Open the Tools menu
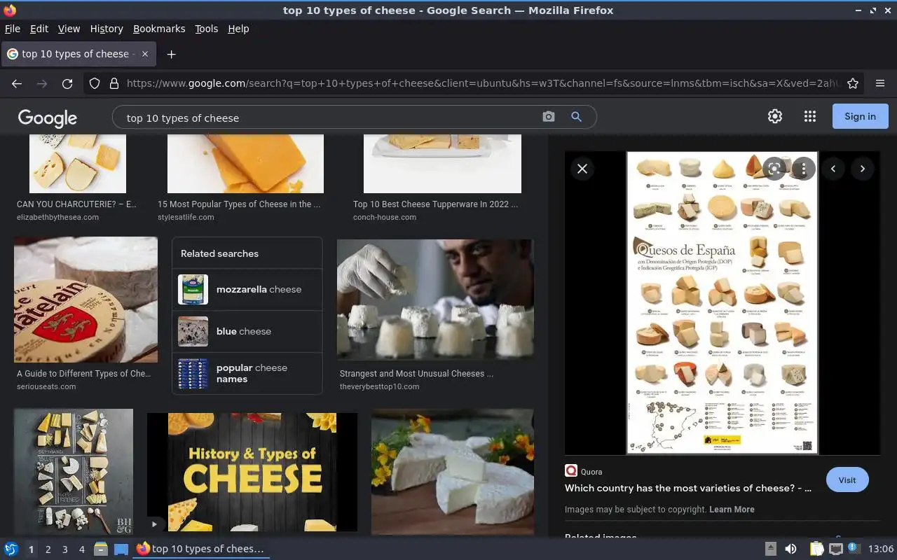Screen dimensions: 897x560 [207, 29]
